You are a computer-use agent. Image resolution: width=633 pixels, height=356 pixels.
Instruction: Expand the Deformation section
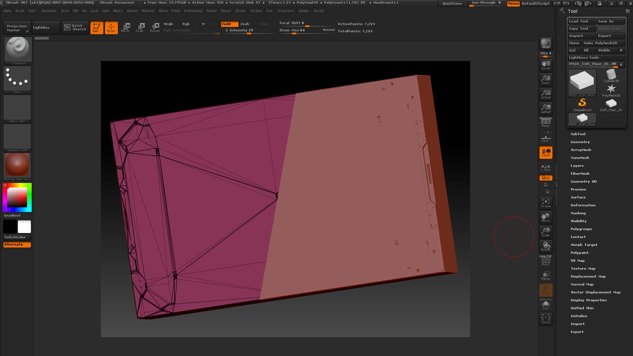pyautogui.click(x=583, y=205)
